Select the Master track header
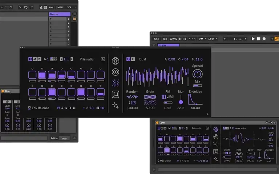The image size is (279, 174). click(60, 14)
